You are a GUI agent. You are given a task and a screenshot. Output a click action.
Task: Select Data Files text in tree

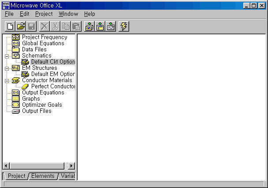tap(34, 49)
